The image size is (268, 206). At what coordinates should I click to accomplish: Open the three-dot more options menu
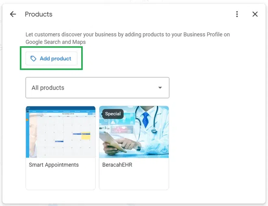[237, 14]
